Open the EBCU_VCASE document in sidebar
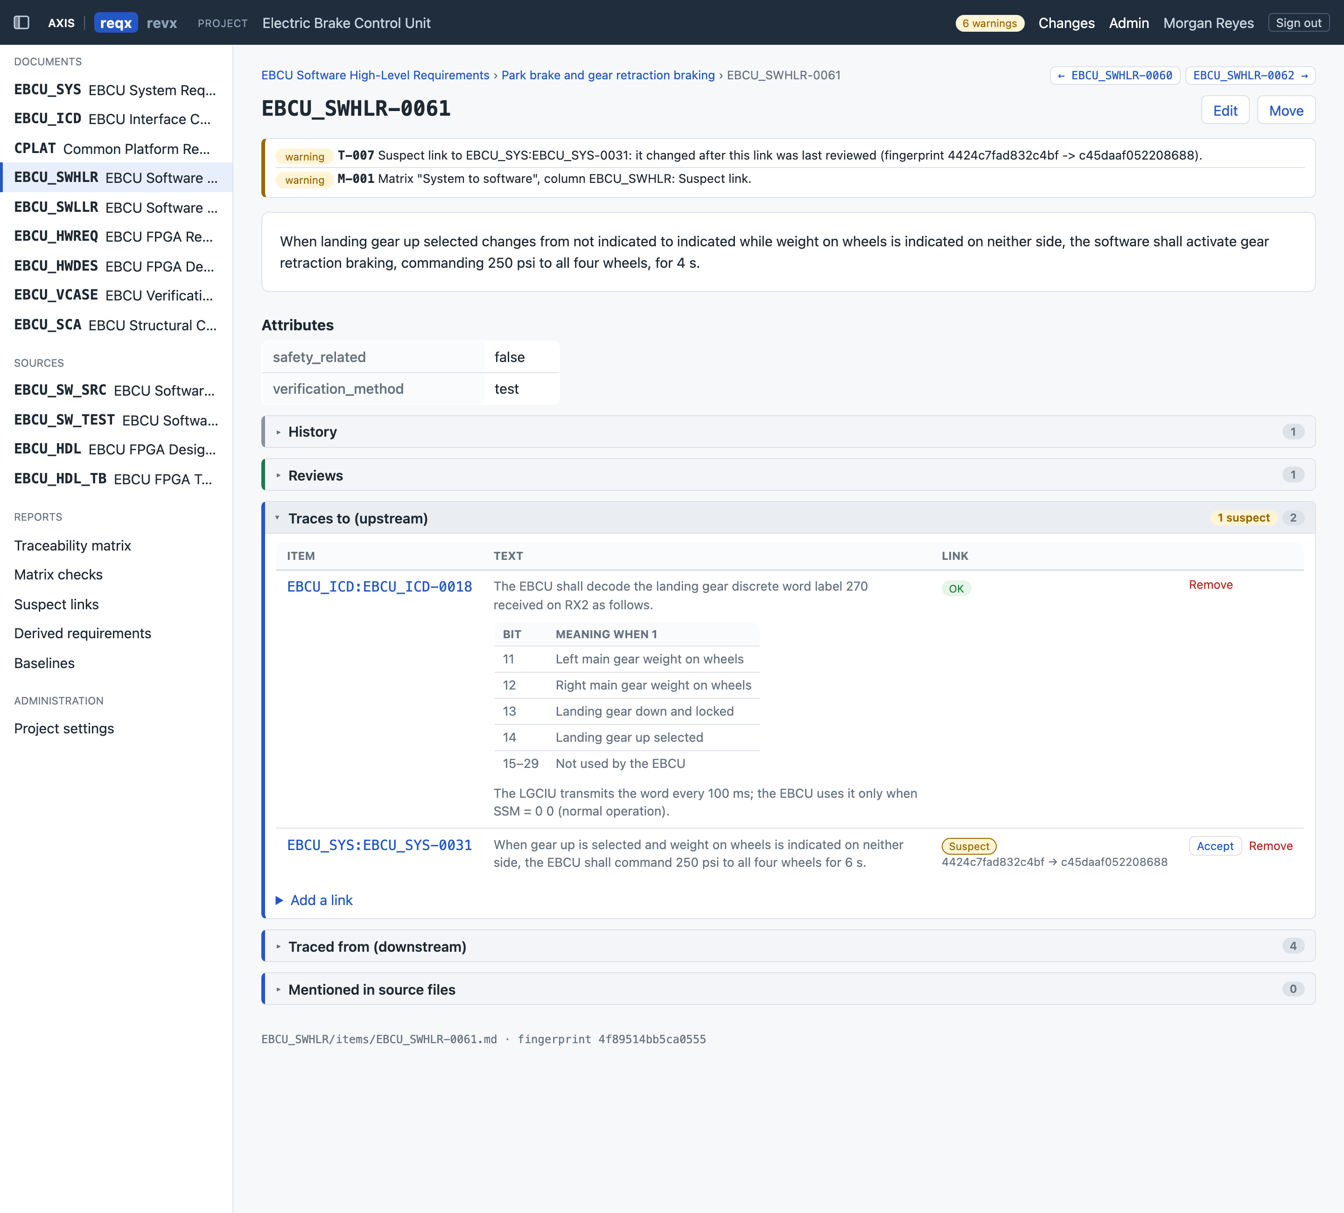 (116, 295)
